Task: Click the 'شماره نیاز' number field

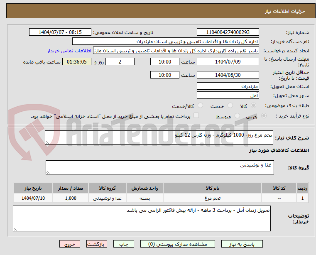Action: (228, 32)
